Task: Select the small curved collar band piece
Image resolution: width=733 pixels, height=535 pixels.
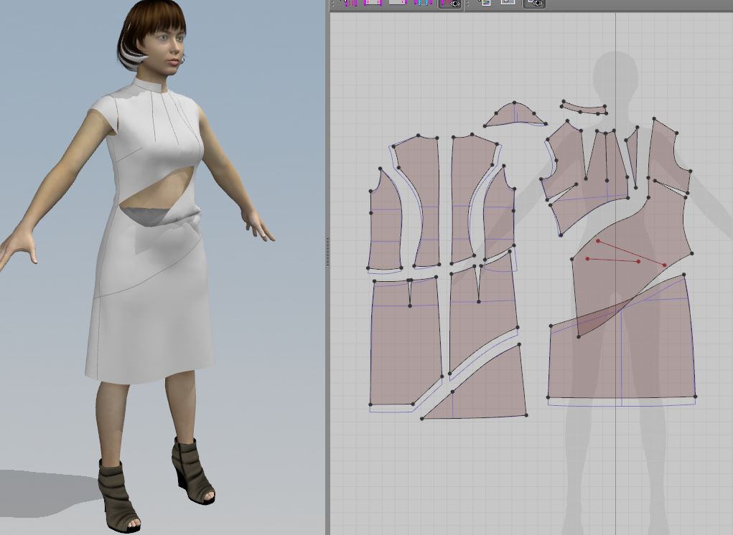Action: click(585, 108)
